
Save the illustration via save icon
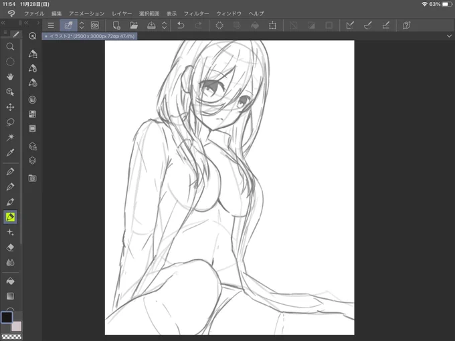click(x=151, y=25)
